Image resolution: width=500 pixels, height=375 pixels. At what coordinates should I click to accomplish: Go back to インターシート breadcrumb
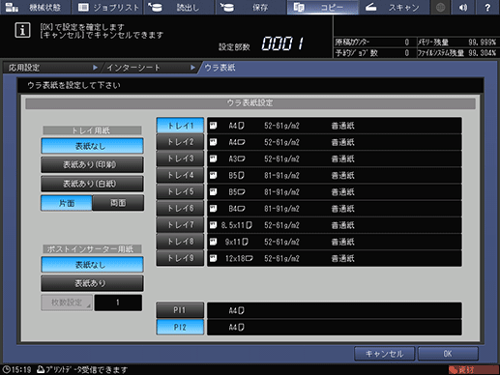pyautogui.click(x=150, y=68)
